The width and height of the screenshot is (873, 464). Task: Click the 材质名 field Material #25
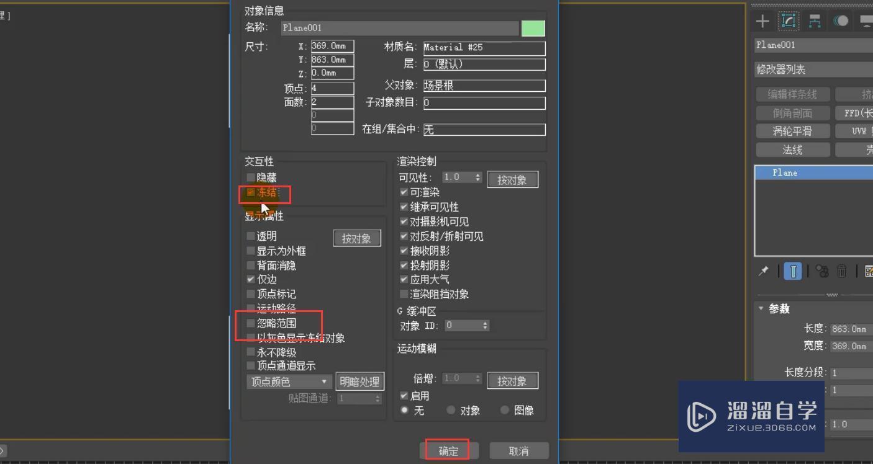coord(484,48)
